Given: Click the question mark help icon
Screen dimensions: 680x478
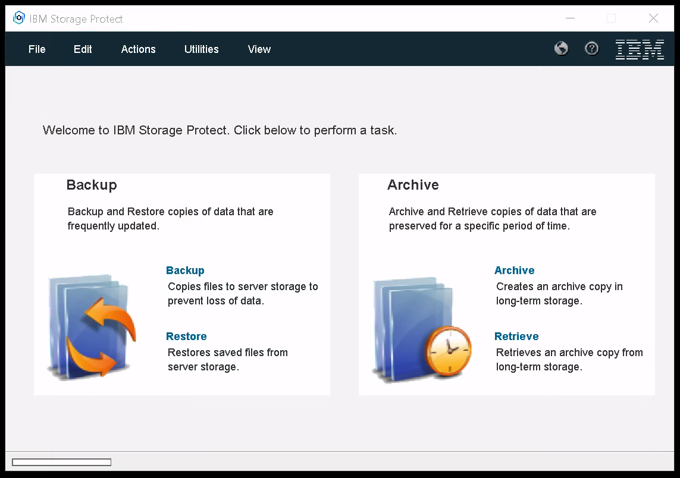Looking at the screenshot, I should (591, 49).
